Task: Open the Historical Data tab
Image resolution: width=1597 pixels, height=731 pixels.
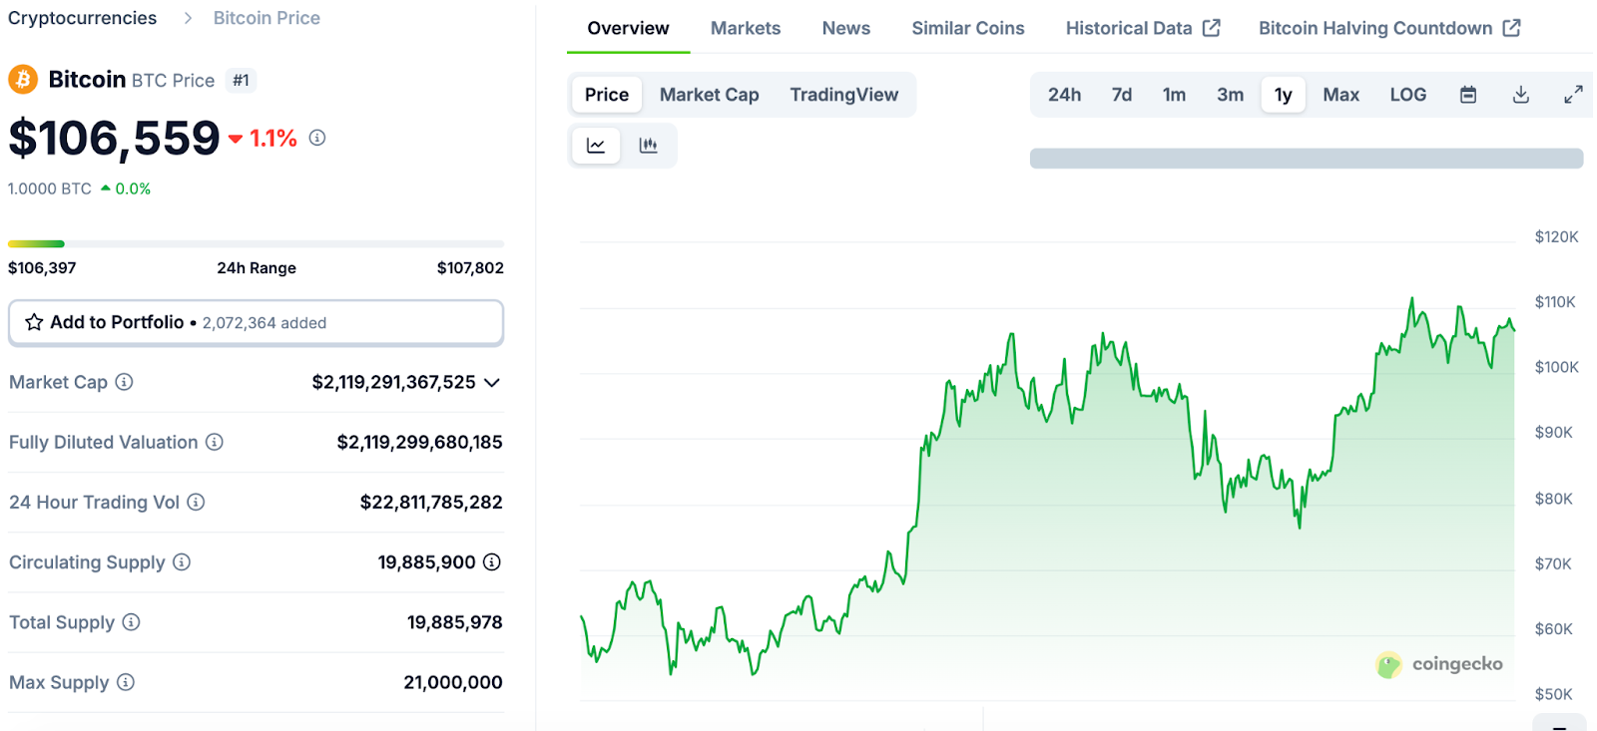Action: point(1143,28)
